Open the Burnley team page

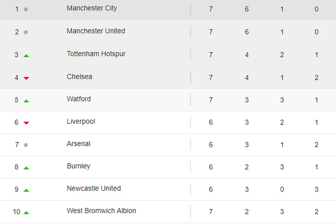pos(78,166)
